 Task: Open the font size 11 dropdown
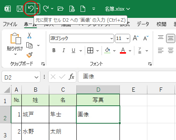(x=128, y=38)
